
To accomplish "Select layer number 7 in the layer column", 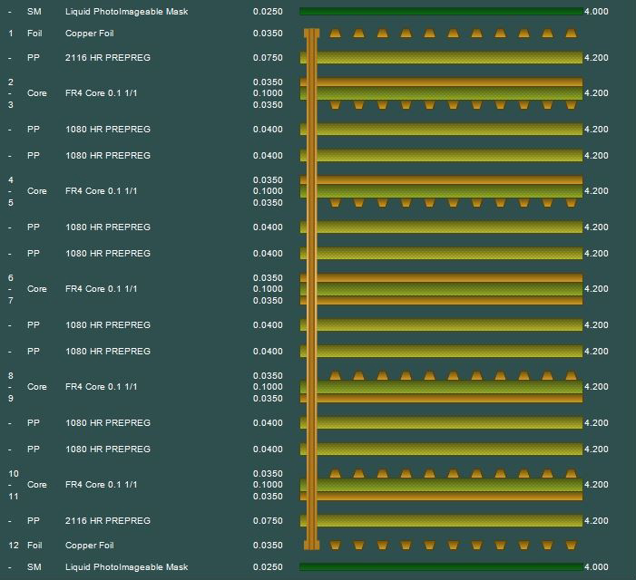I will [11, 301].
